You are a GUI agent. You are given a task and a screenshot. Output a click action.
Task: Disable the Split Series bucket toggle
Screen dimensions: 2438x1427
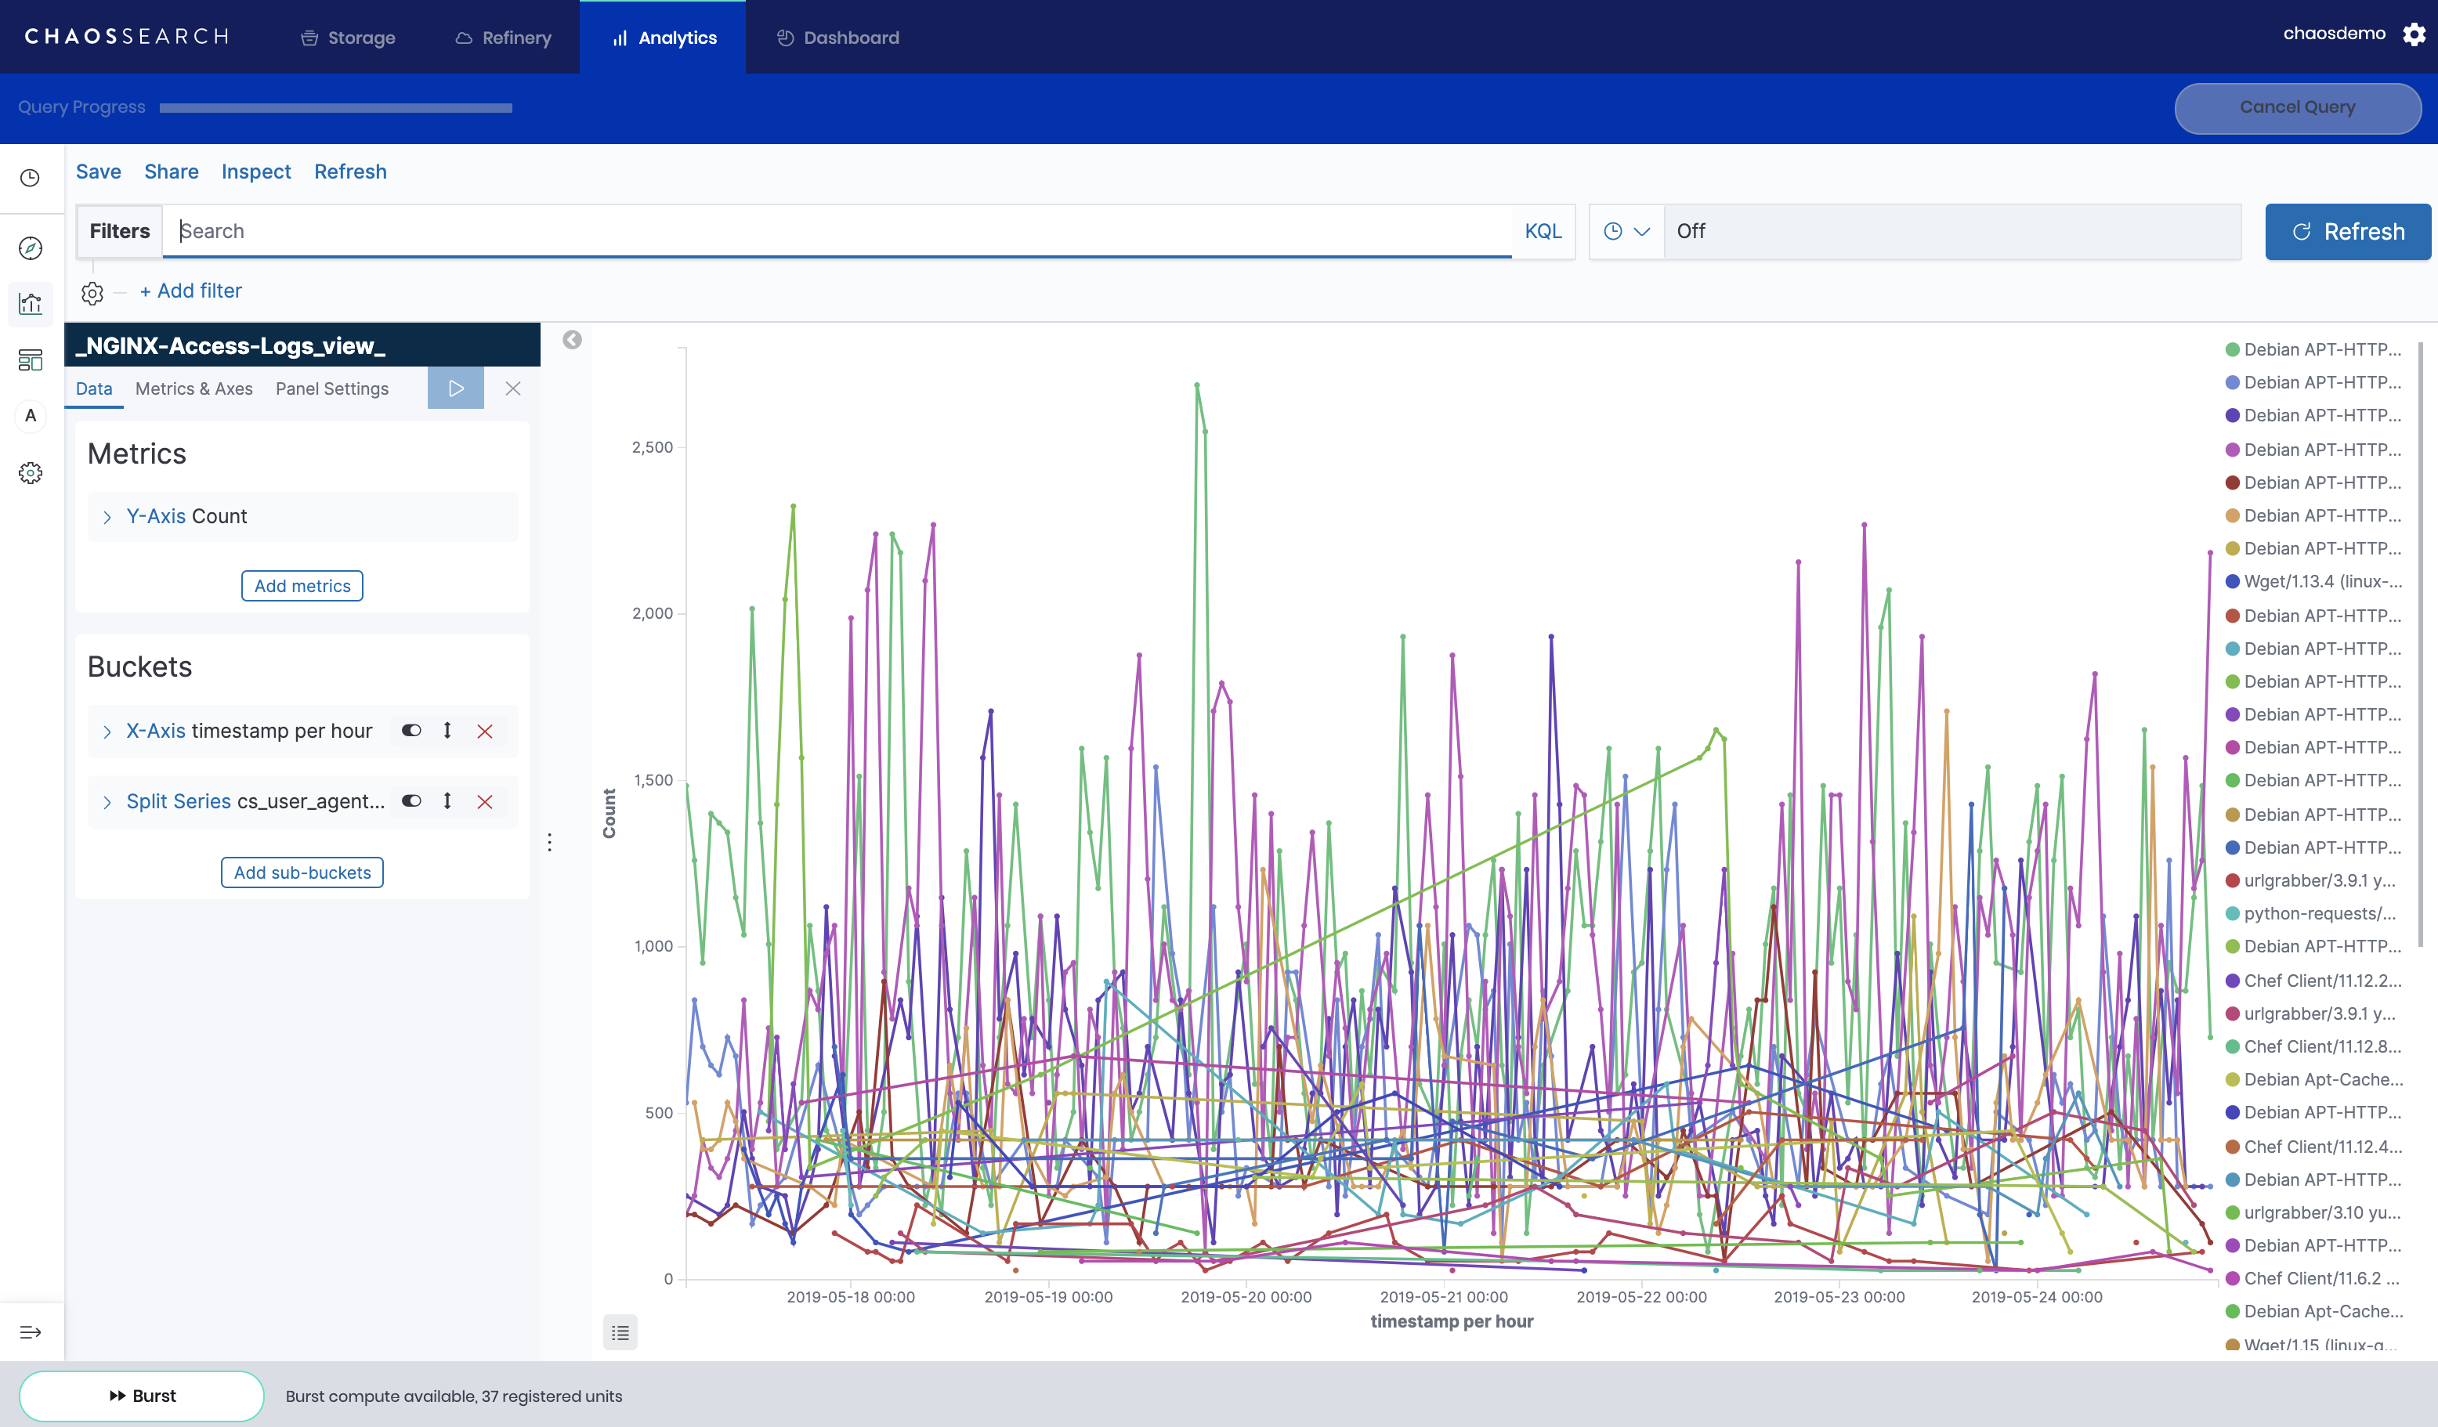click(411, 801)
